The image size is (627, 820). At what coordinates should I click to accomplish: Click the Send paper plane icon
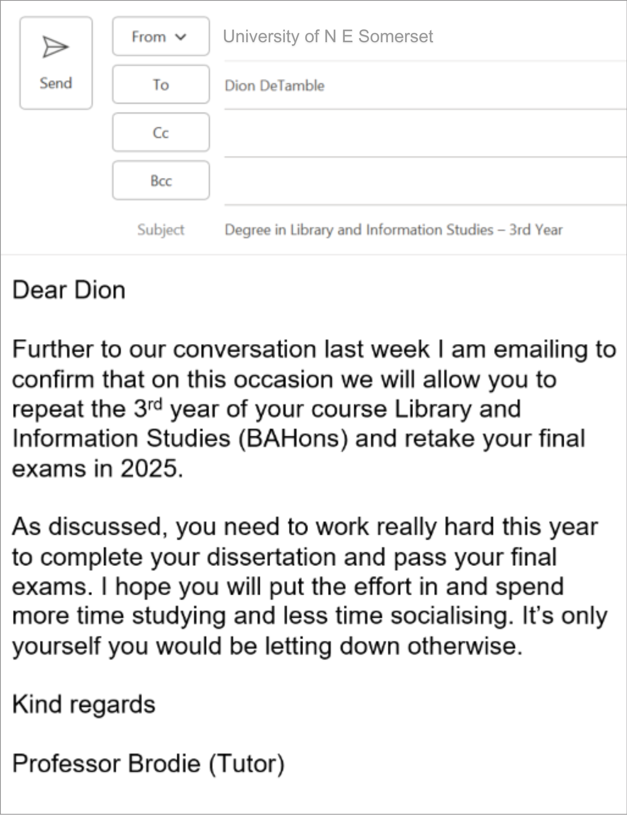click(x=55, y=47)
